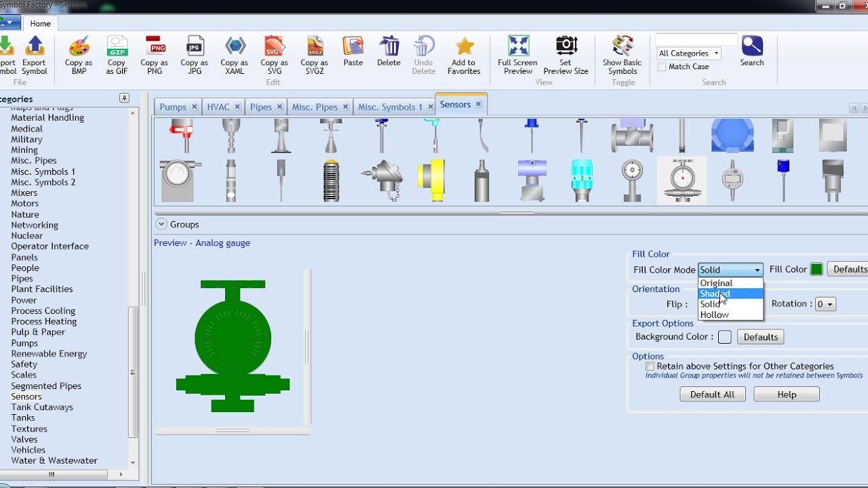Switch to the Pumps tab
868x488 pixels.
point(173,107)
